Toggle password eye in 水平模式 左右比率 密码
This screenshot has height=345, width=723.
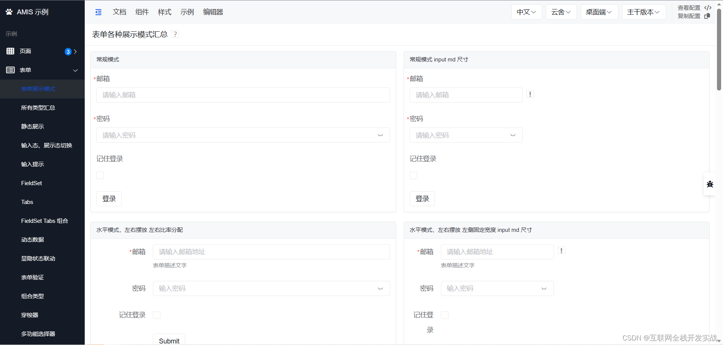(380, 289)
